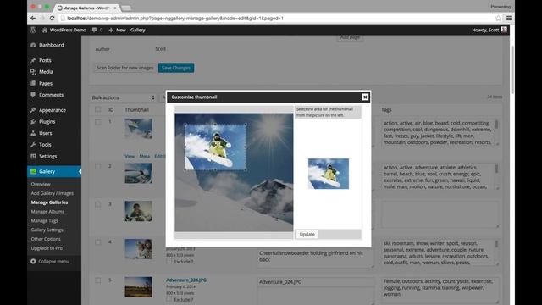Click the Media sidebar icon
542x305 pixels.
[33, 72]
